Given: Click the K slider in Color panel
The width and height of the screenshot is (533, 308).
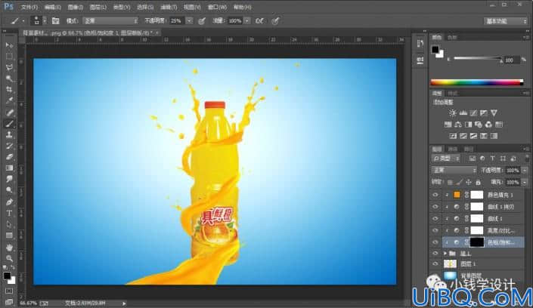Looking at the screenshot, I should point(477,58).
